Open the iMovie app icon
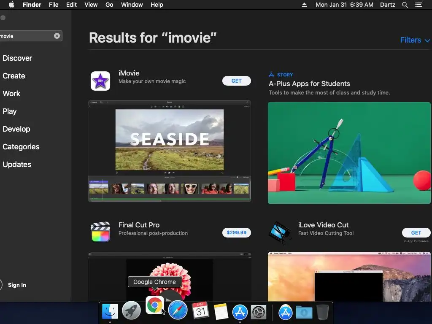The width and height of the screenshot is (432, 324). coord(100,81)
